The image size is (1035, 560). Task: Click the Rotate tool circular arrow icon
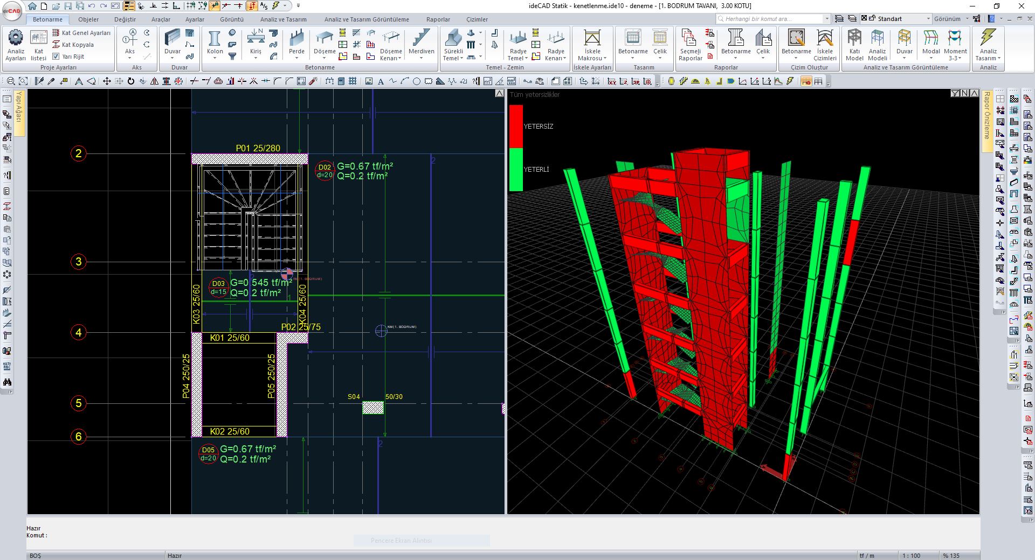click(130, 81)
